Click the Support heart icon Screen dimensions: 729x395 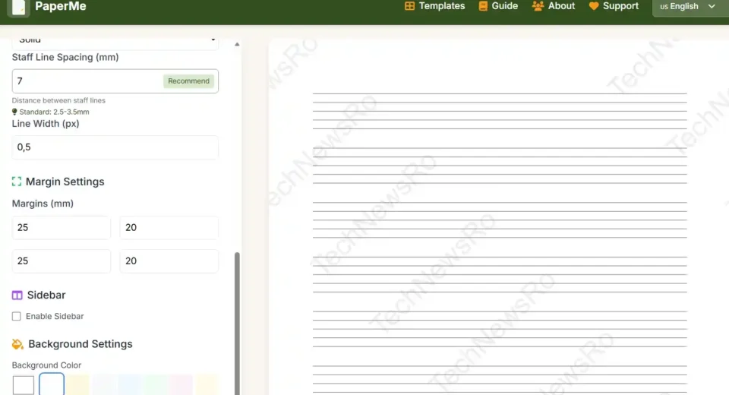594,6
